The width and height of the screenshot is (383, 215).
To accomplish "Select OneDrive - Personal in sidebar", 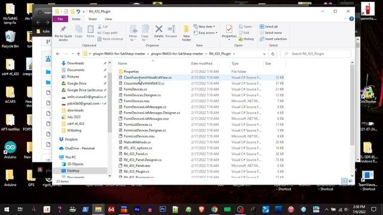I will pyautogui.click(x=80, y=148).
